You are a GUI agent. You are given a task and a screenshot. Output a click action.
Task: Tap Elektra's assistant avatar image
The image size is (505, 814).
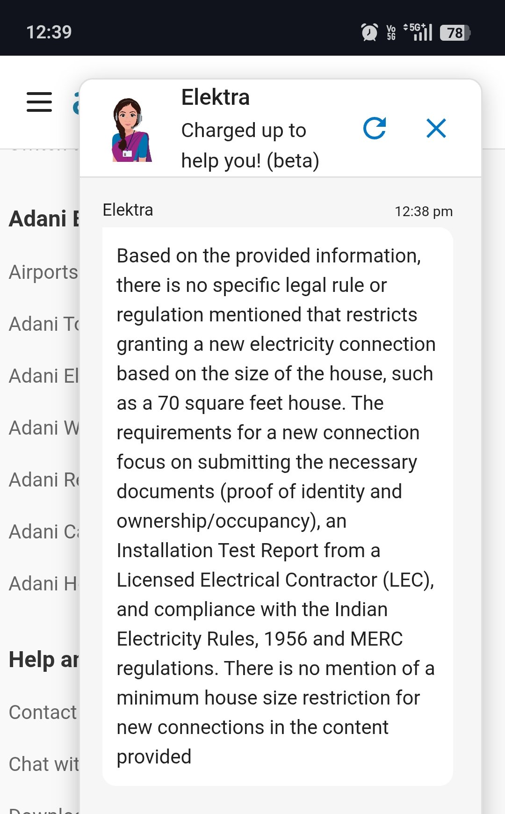(131, 130)
